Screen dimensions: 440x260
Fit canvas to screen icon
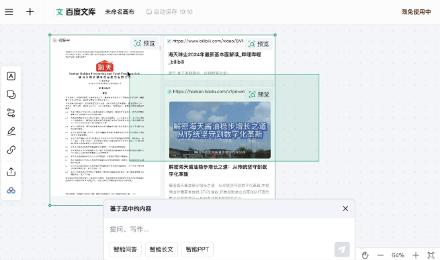pyautogui.click(x=431, y=255)
